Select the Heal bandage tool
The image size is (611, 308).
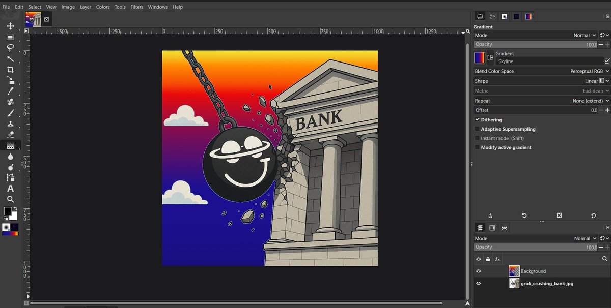10,102
